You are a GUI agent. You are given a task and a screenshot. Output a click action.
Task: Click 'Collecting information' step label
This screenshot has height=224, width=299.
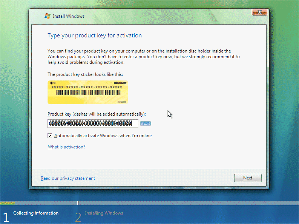[x=36, y=213]
